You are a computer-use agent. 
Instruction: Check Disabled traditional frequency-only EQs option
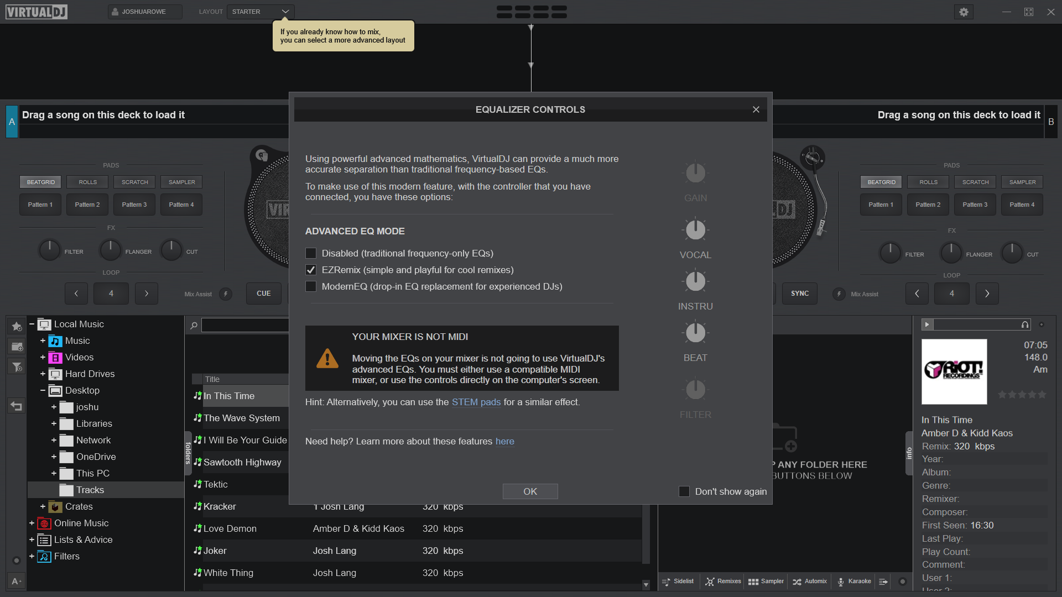(311, 253)
